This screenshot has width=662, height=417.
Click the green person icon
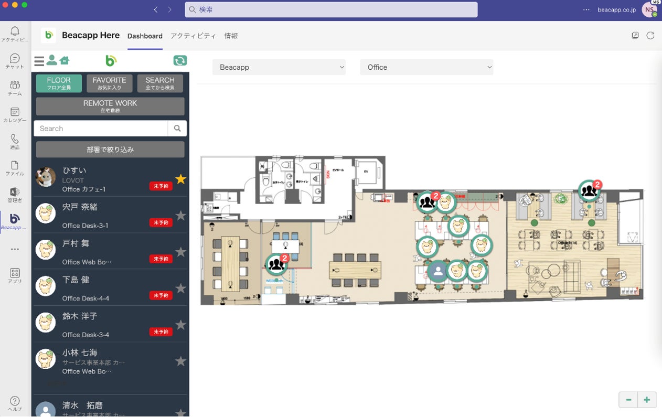coord(51,60)
